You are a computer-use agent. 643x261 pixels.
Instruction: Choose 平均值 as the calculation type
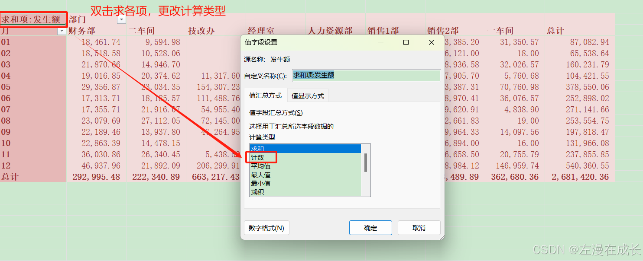pyautogui.click(x=305, y=166)
